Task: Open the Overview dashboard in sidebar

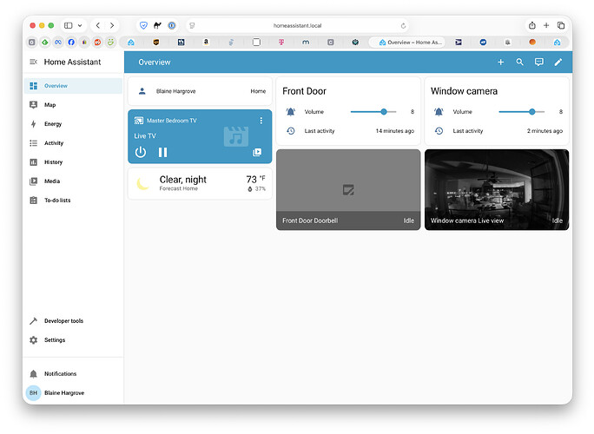Action: click(74, 86)
